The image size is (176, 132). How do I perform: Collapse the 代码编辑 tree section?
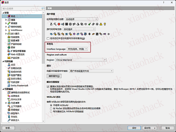pyautogui.click(x=3, y=89)
